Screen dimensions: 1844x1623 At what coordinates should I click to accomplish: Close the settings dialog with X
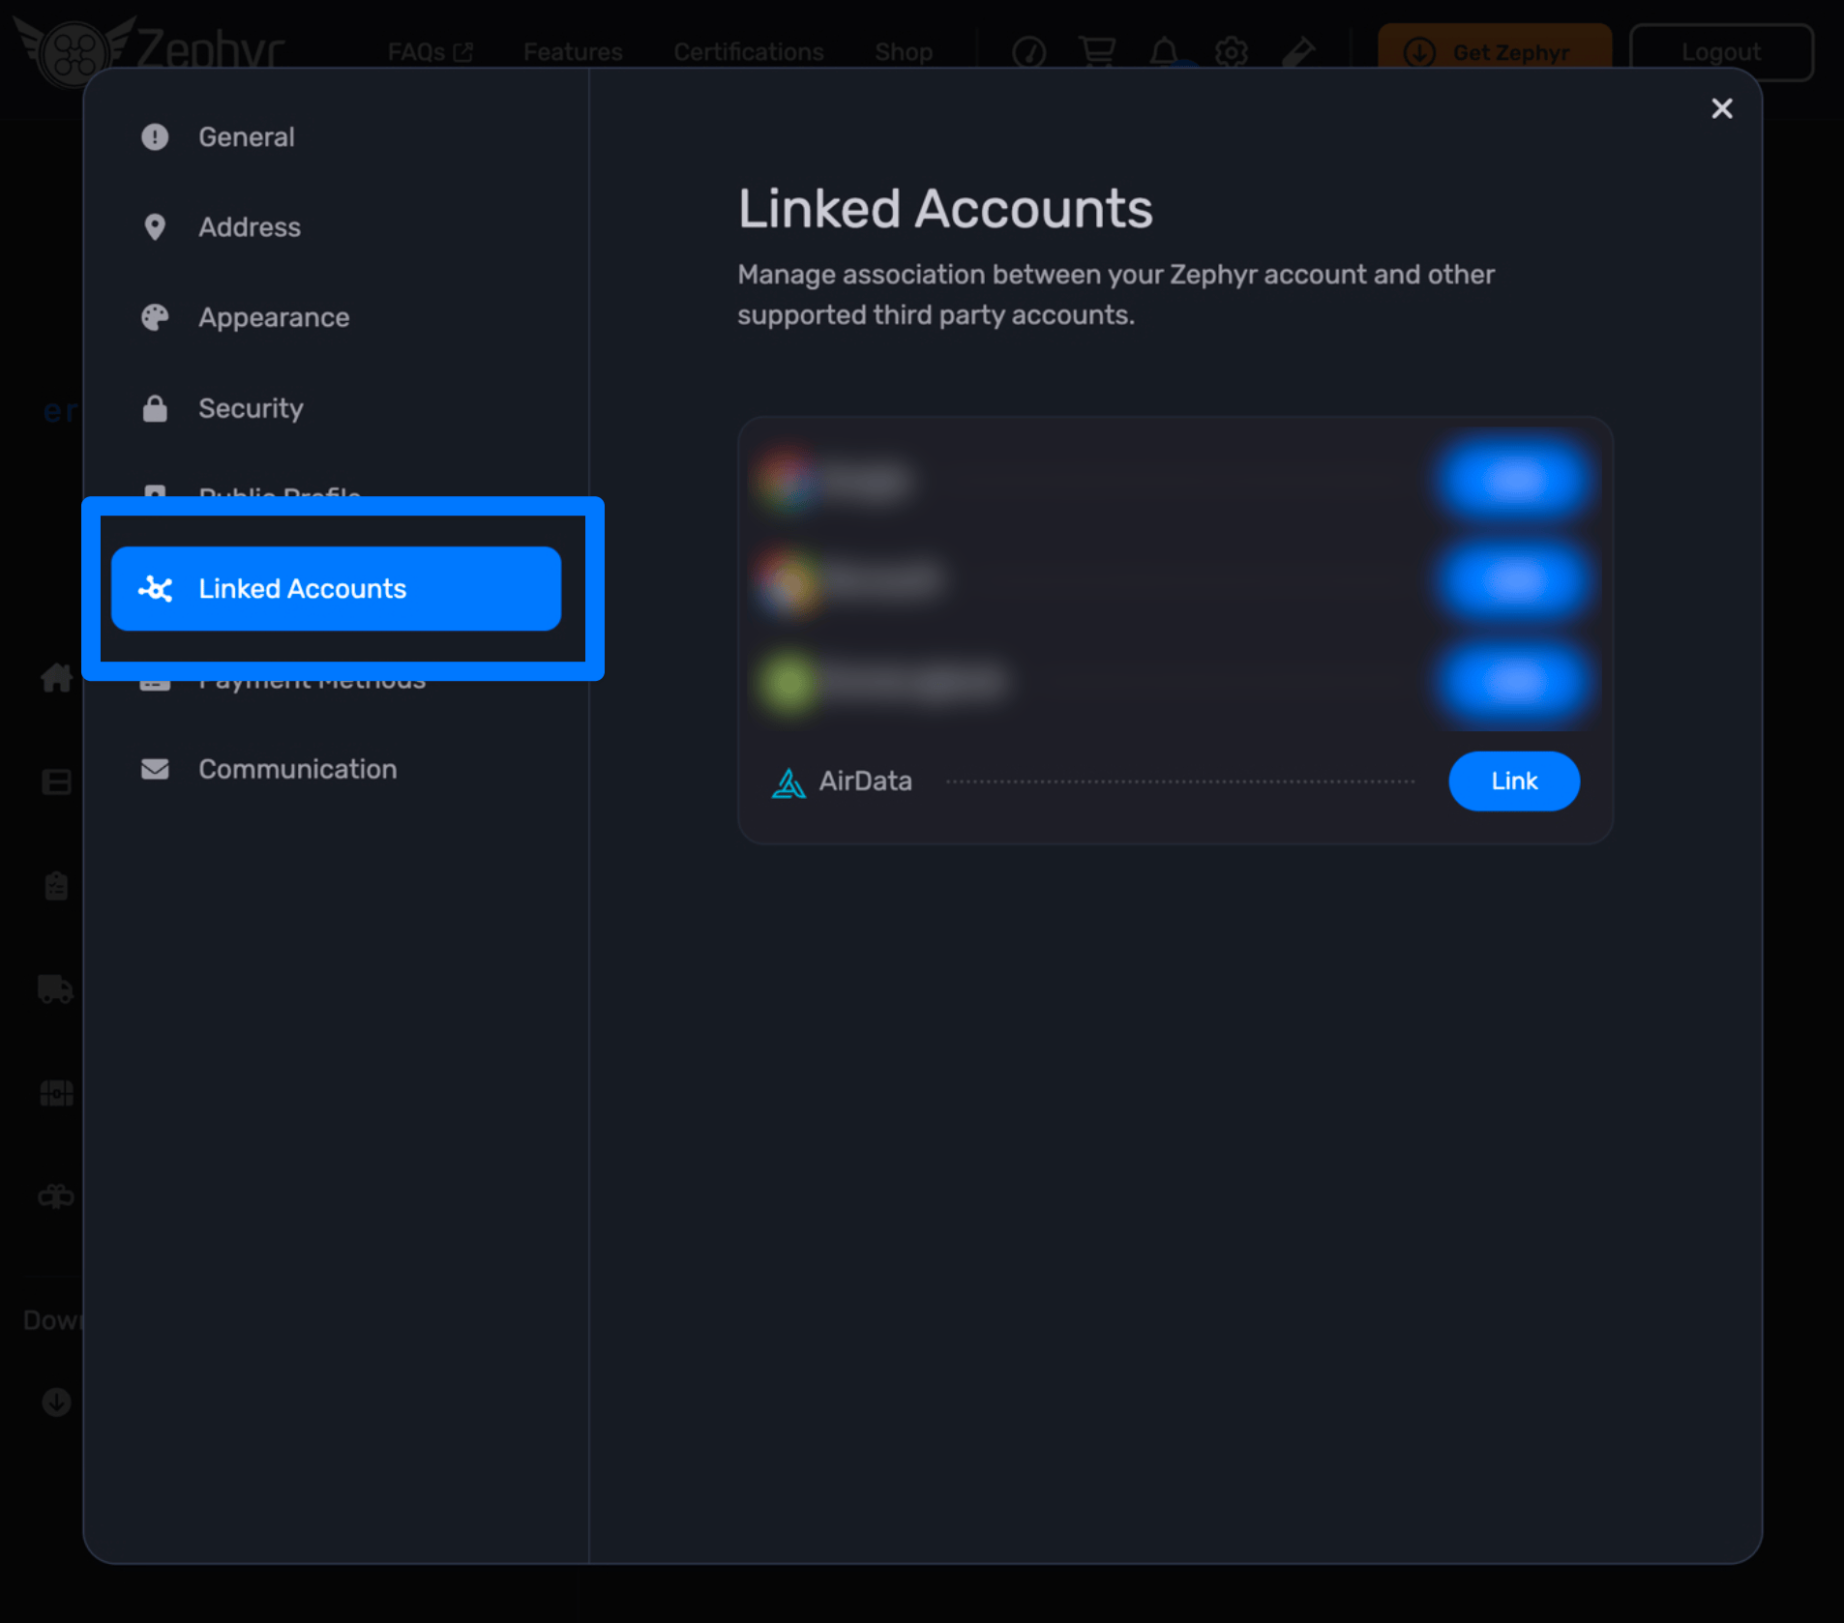[1721, 108]
